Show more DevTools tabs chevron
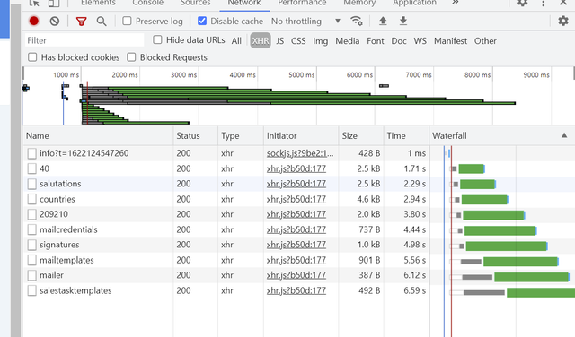This screenshot has height=337, width=575. click(x=456, y=3)
